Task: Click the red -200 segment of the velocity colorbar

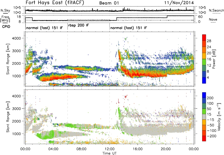Action: [x=204, y=138]
